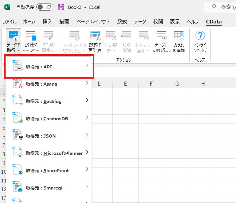236x203 pixels.
Task: Click the CosmosDB source document icon
Action: tap(18, 117)
